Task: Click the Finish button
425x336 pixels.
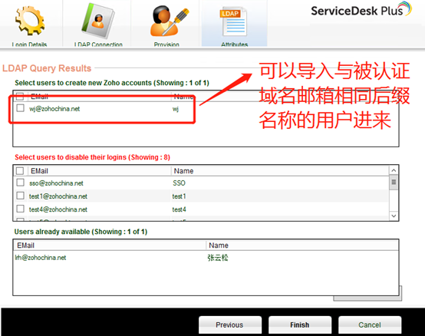Action: [300, 324]
